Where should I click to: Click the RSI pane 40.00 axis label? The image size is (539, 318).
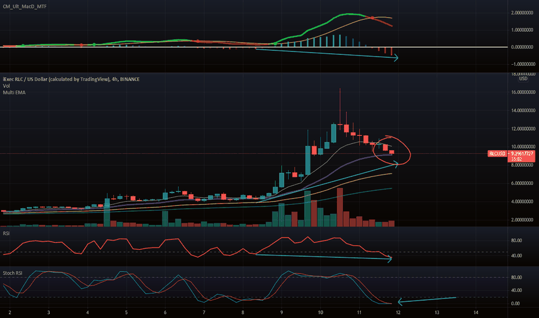click(516, 256)
